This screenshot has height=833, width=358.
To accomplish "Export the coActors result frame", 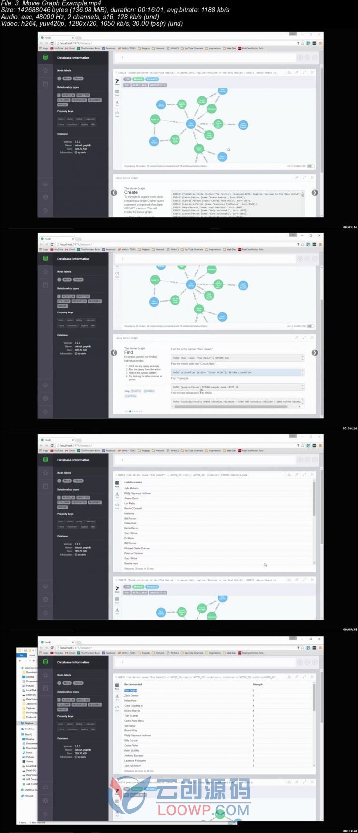I will (288, 474).
